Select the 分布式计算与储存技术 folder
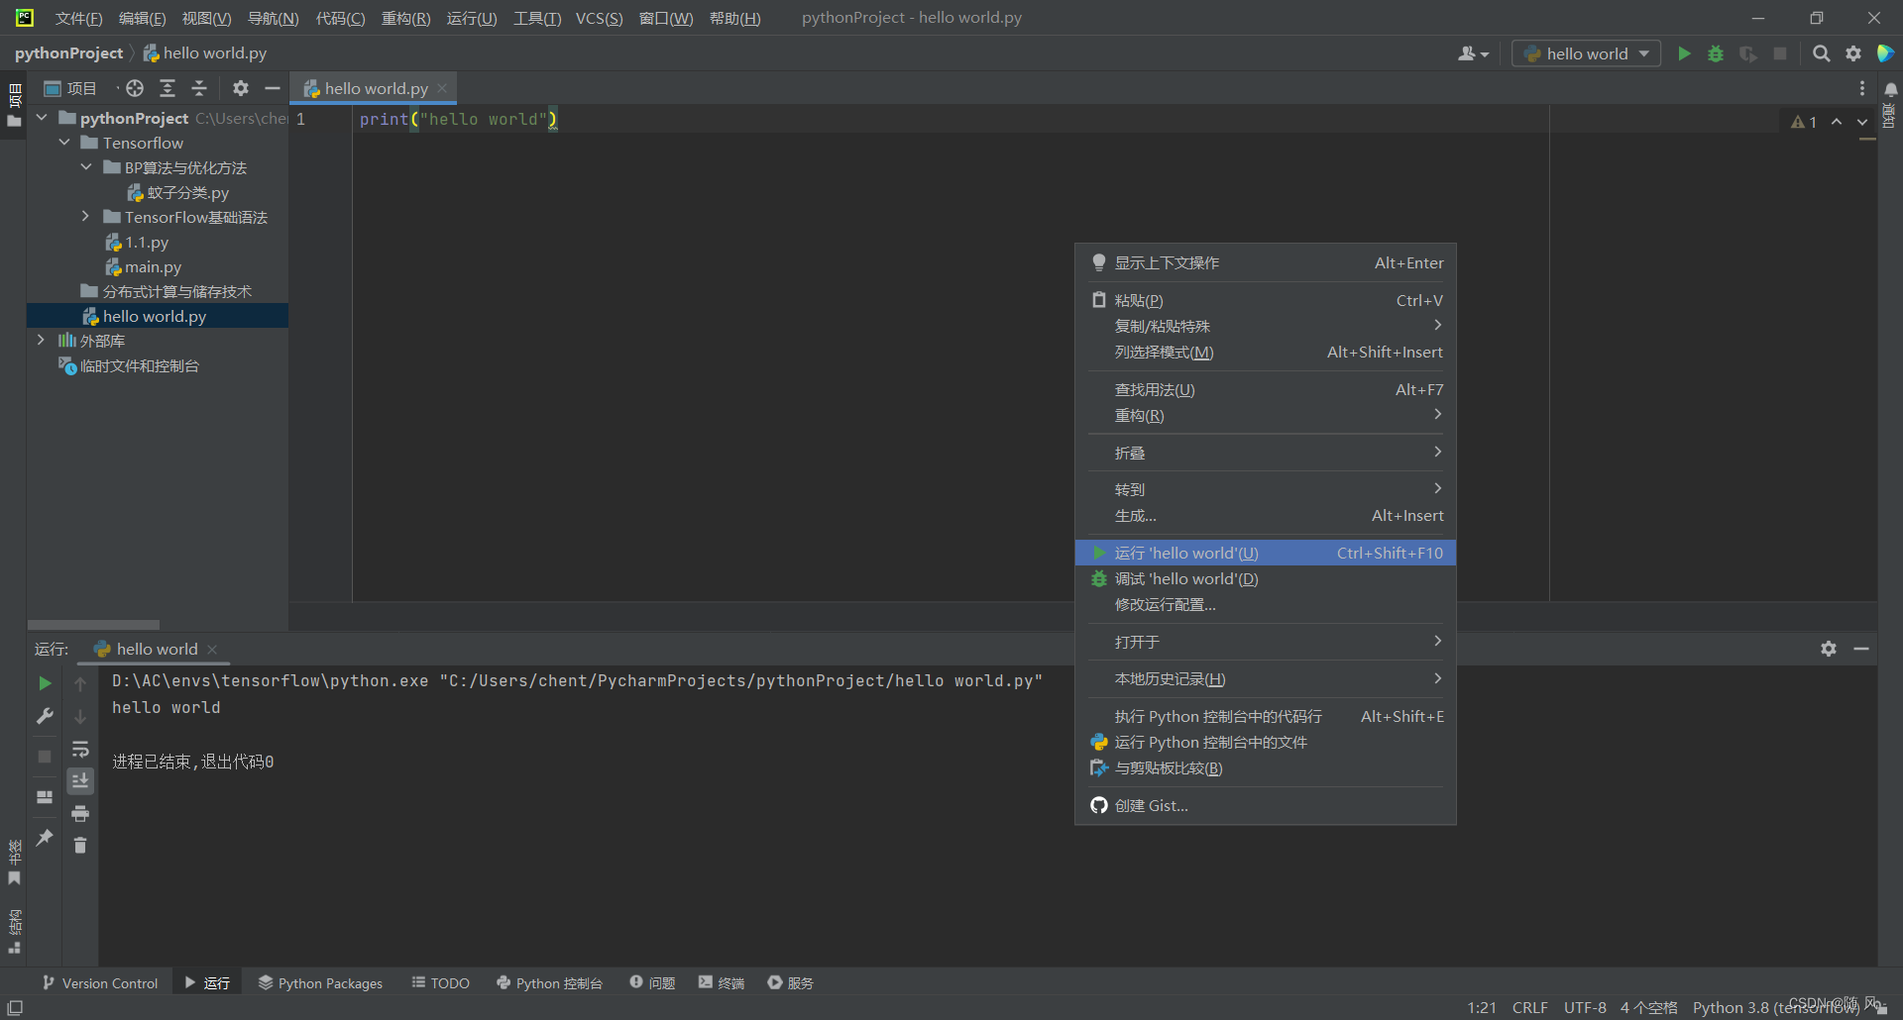Viewport: 1903px width, 1020px height. [x=167, y=291]
